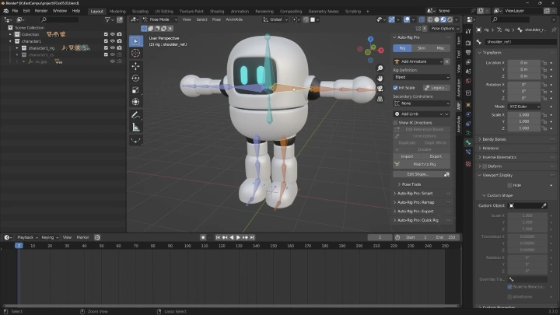The width and height of the screenshot is (560, 315).
Task: Open Biped rig definition dropdown
Action: (x=422, y=77)
